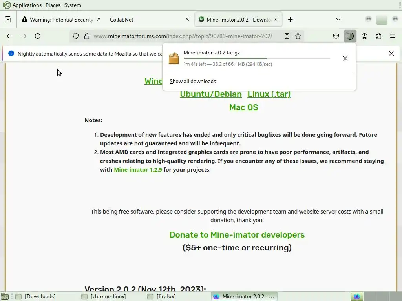Click the MATE logo icon in top panel

pyautogui.click(x=7, y=5)
